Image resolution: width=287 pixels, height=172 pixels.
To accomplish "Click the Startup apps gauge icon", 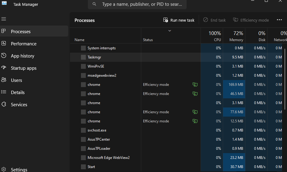I will (4, 68).
